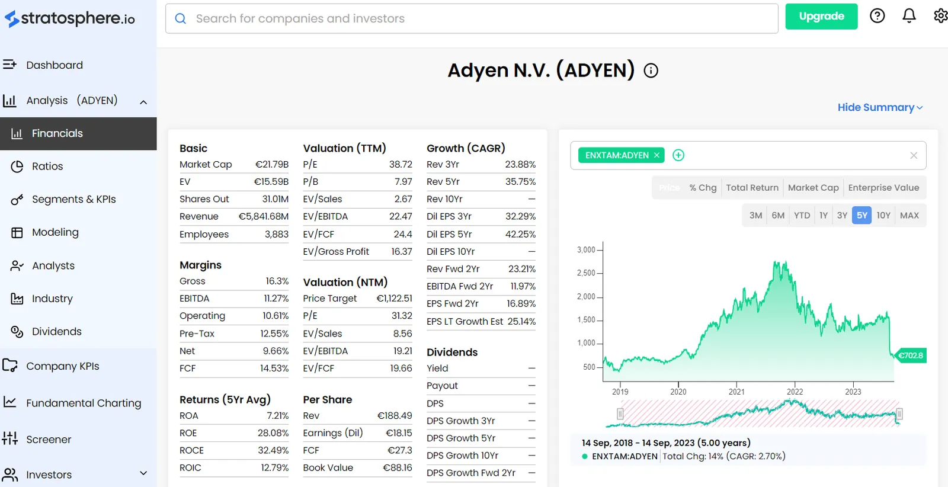Add another ticker with the plus icon

point(678,155)
